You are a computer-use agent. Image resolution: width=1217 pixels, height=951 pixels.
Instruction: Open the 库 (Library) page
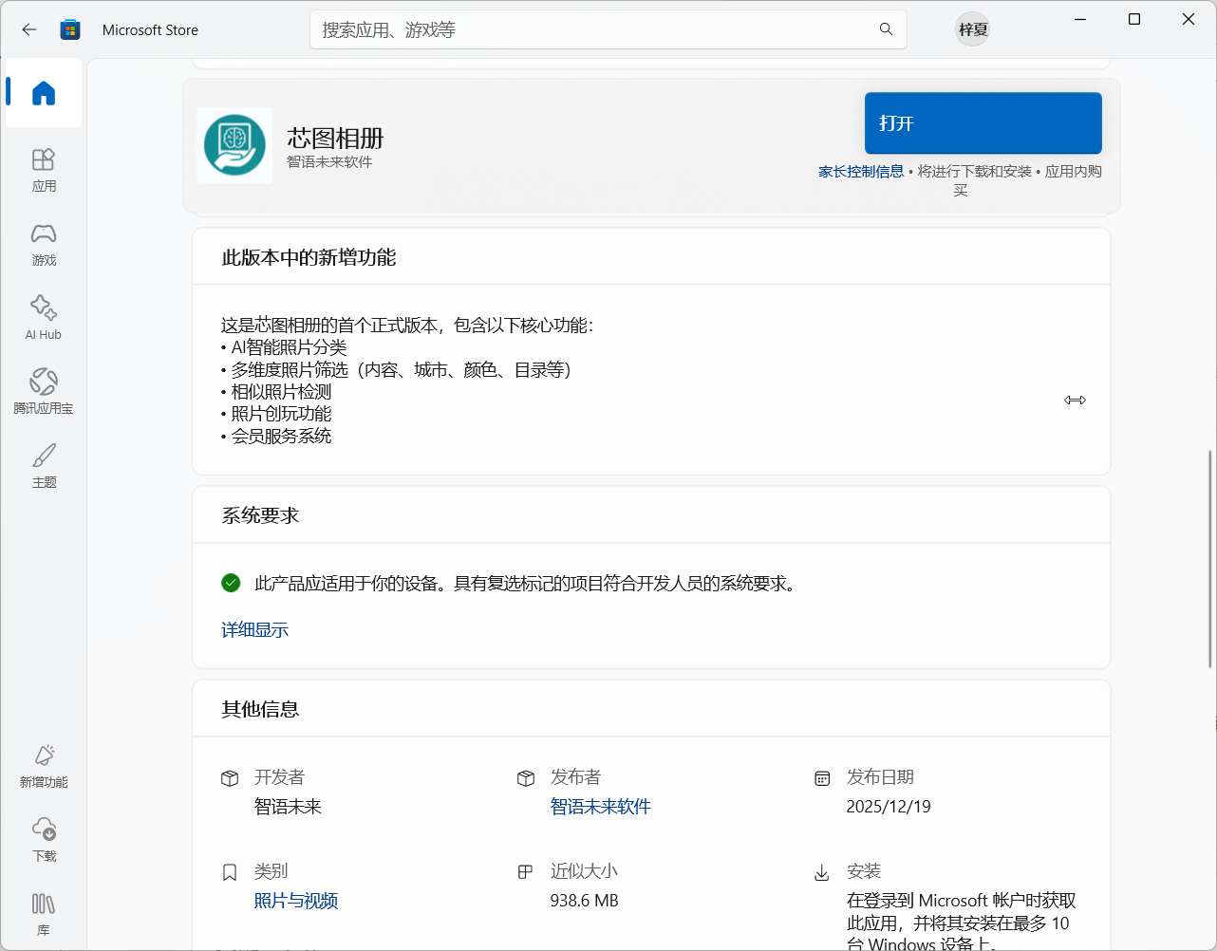pos(43,912)
